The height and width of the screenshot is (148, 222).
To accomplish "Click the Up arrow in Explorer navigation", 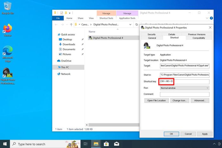I will click(71, 24).
